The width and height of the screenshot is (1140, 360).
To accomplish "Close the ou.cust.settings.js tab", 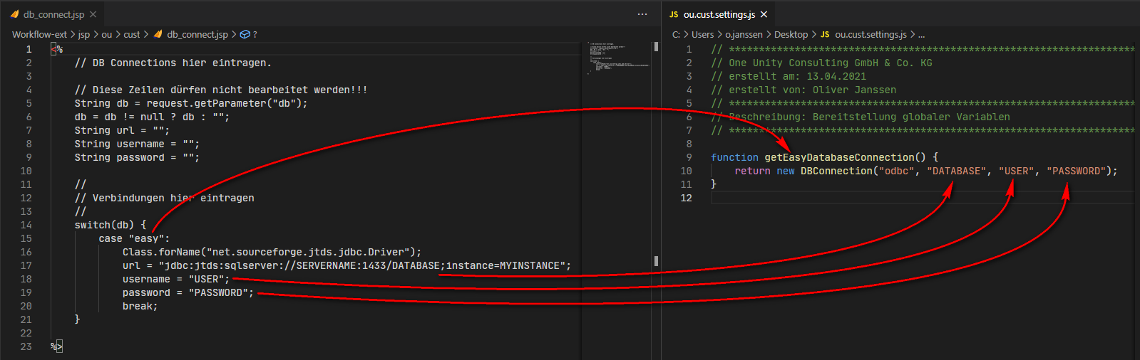I will pyautogui.click(x=764, y=14).
